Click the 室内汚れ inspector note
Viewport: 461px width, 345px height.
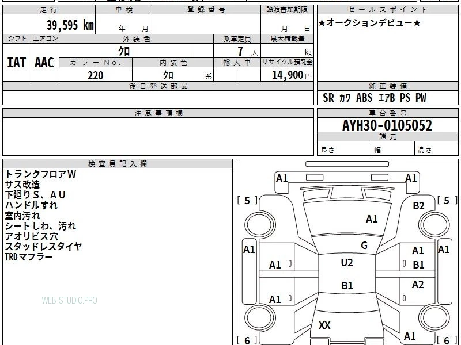point(22,216)
